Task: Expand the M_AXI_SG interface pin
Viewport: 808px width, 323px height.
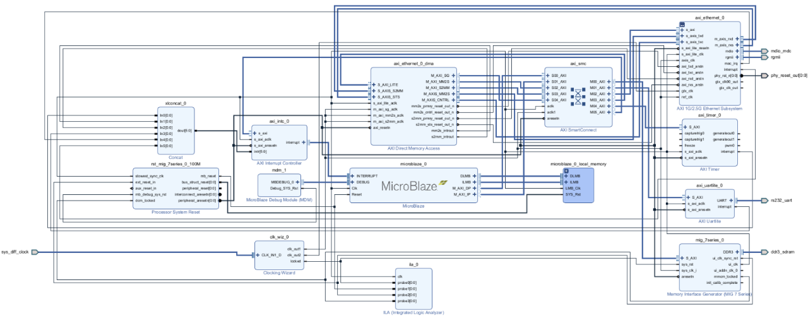Action: point(453,76)
